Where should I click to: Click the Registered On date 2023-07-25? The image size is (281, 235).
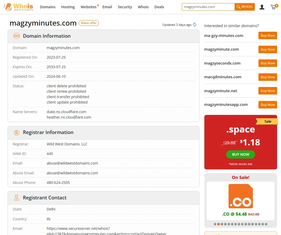click(x=56, y=57)
